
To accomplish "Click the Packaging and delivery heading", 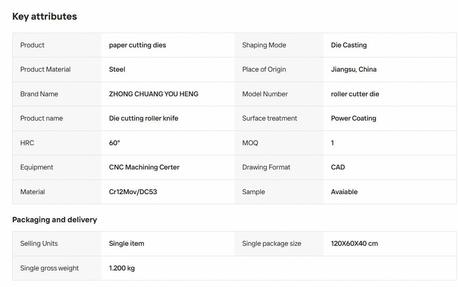I will 55,220.
